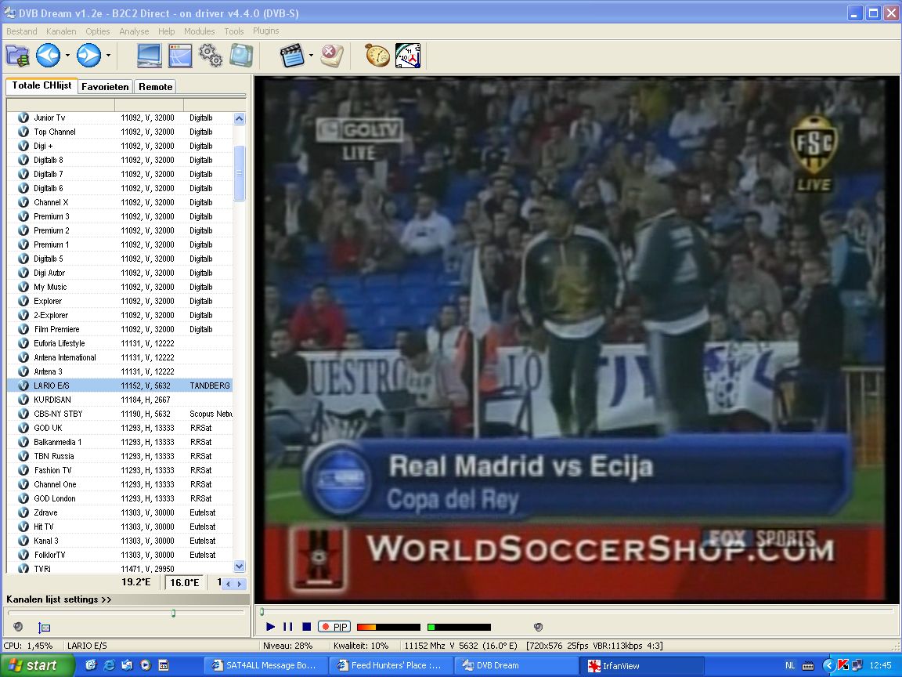The width and height of the screenshot is (902, 677).
Task: Click the V icon beside Junior Tv
Action: coord(23,118)
